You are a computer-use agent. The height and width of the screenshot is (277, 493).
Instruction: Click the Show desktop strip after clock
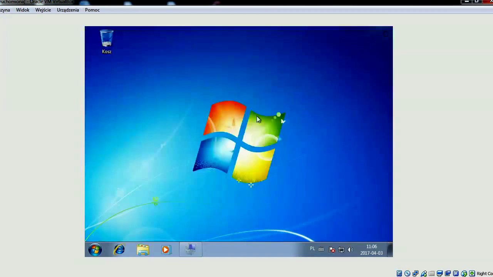(390, 249)
